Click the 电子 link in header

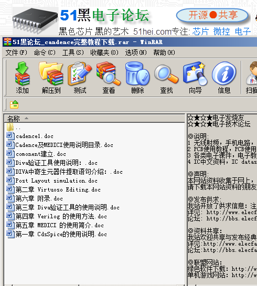(x=243, y=31)
